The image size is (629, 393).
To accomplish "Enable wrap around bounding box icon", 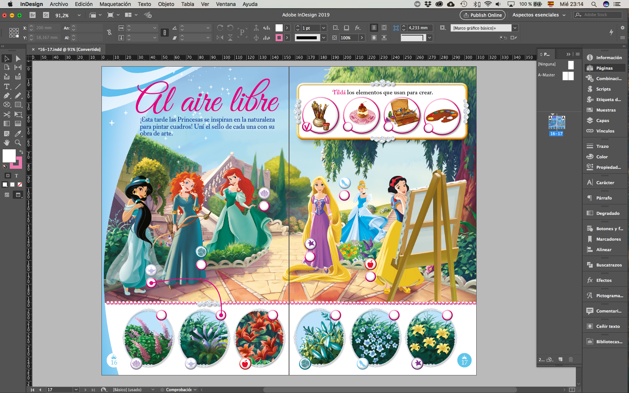I will (384, 28).
